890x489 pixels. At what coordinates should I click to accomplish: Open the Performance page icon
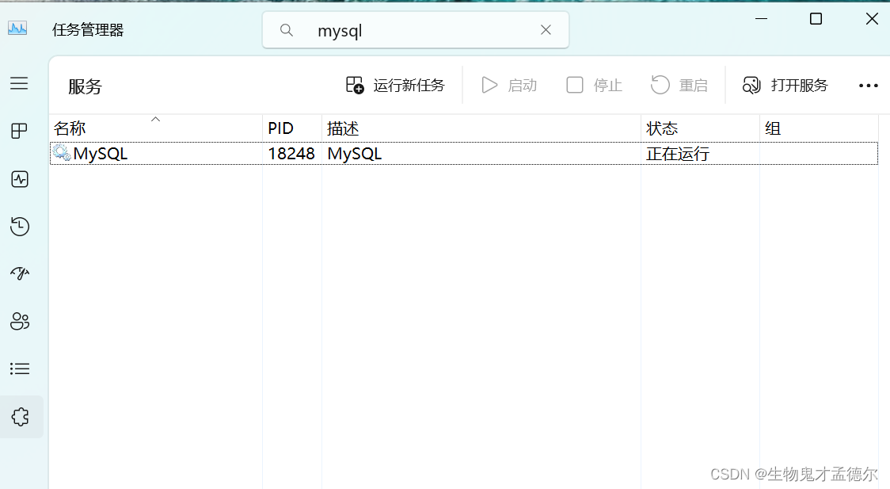[x=20, y=179]
